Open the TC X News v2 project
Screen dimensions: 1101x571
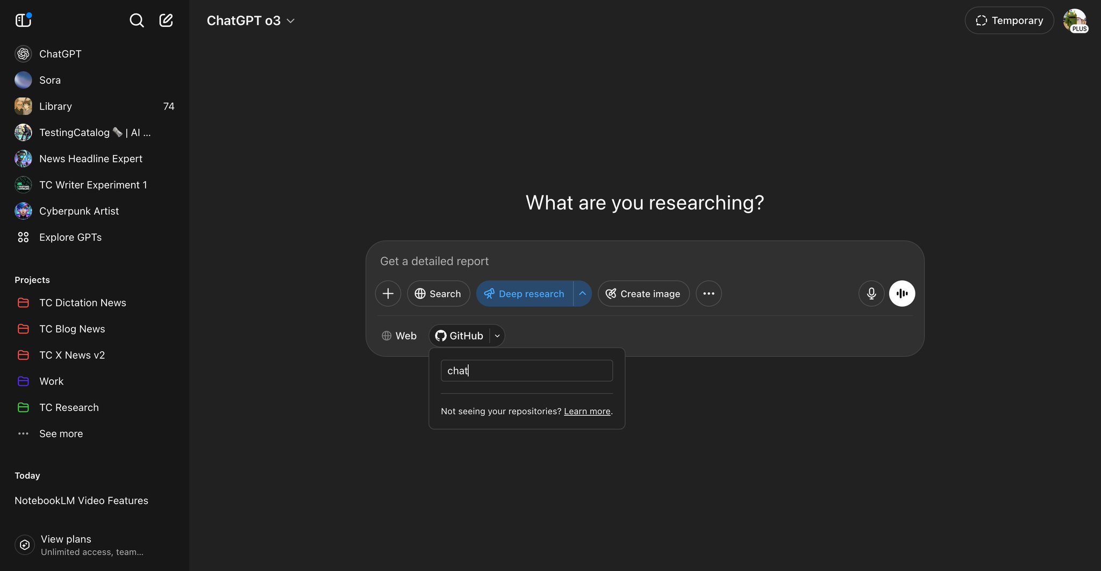tap(95, 355)
